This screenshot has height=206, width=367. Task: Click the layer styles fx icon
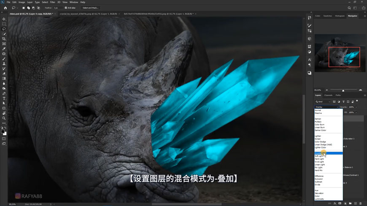tap(335, 203)
